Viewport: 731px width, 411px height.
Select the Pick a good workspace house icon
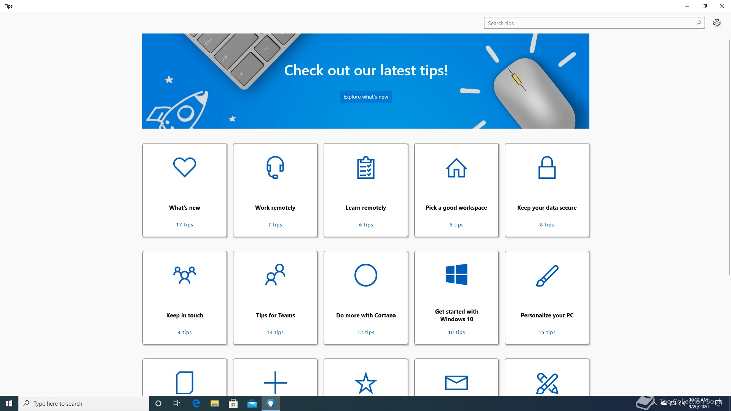point(456,168)
